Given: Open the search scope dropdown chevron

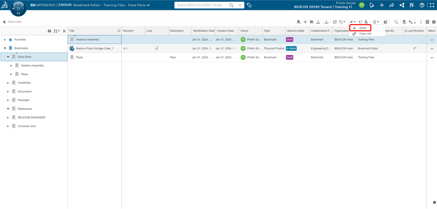Looking at the screenshot, I should [240, 5].
